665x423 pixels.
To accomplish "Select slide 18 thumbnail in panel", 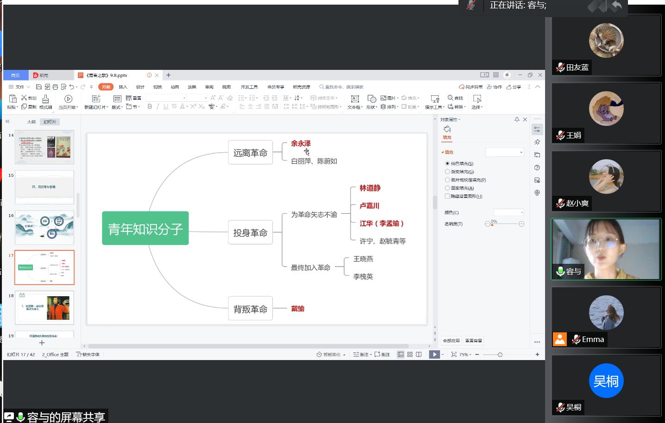I will [x=44, y=308].
